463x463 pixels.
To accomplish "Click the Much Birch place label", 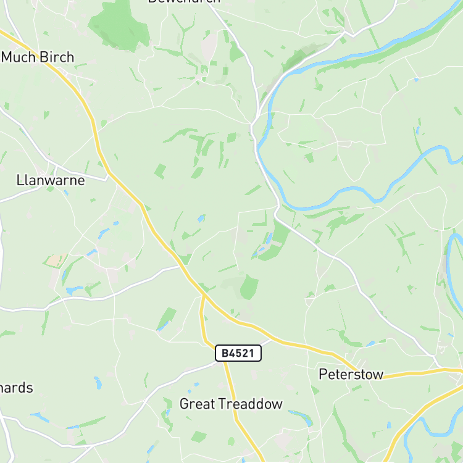I will [x=38, y=57].
